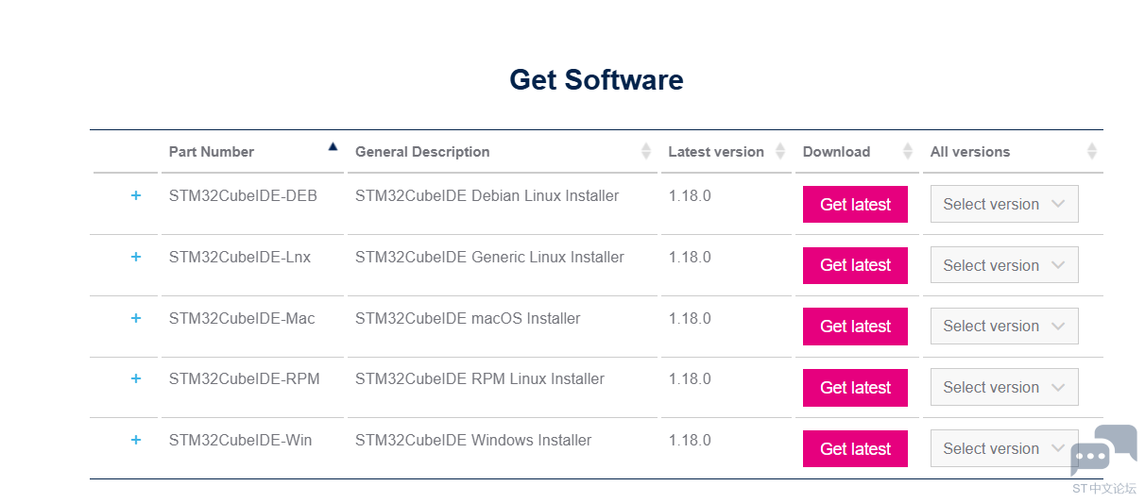Select the STM32CubeIDE-RPM part number text
This screenshot has width=1145, height=503.
(245, 378)
